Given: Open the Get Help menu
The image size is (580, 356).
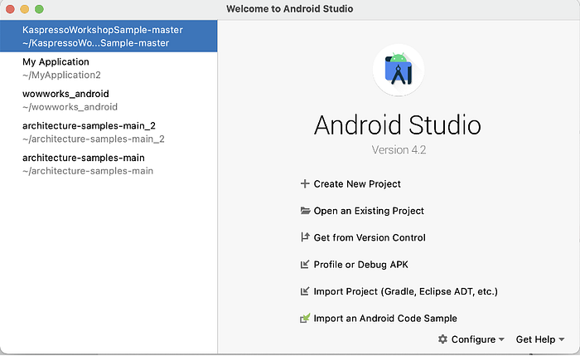Looking at the screenshot, I should [540, 339].
